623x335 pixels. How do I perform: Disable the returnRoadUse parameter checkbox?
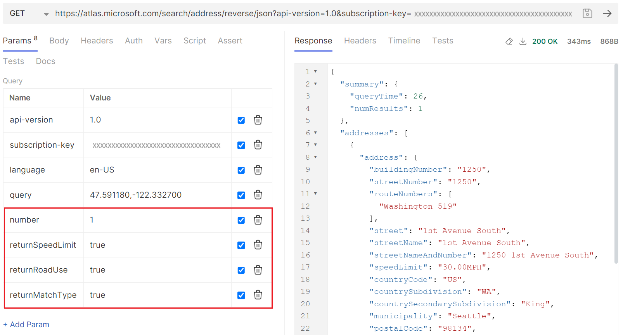(x=241, y=270)
